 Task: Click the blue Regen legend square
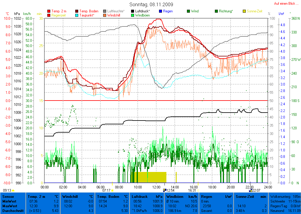(160, 11)
